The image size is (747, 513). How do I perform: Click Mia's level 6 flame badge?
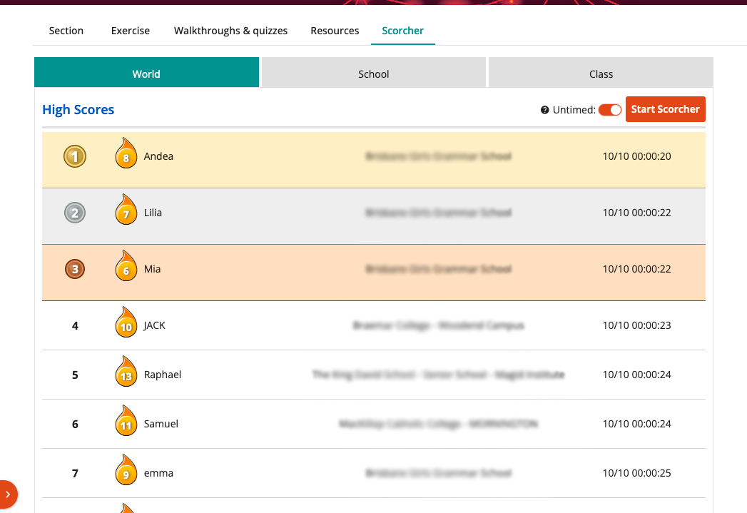pos(126,266)
